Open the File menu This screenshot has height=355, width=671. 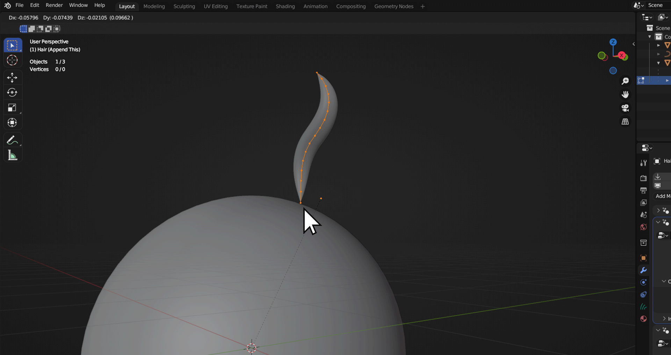point(20,5)
